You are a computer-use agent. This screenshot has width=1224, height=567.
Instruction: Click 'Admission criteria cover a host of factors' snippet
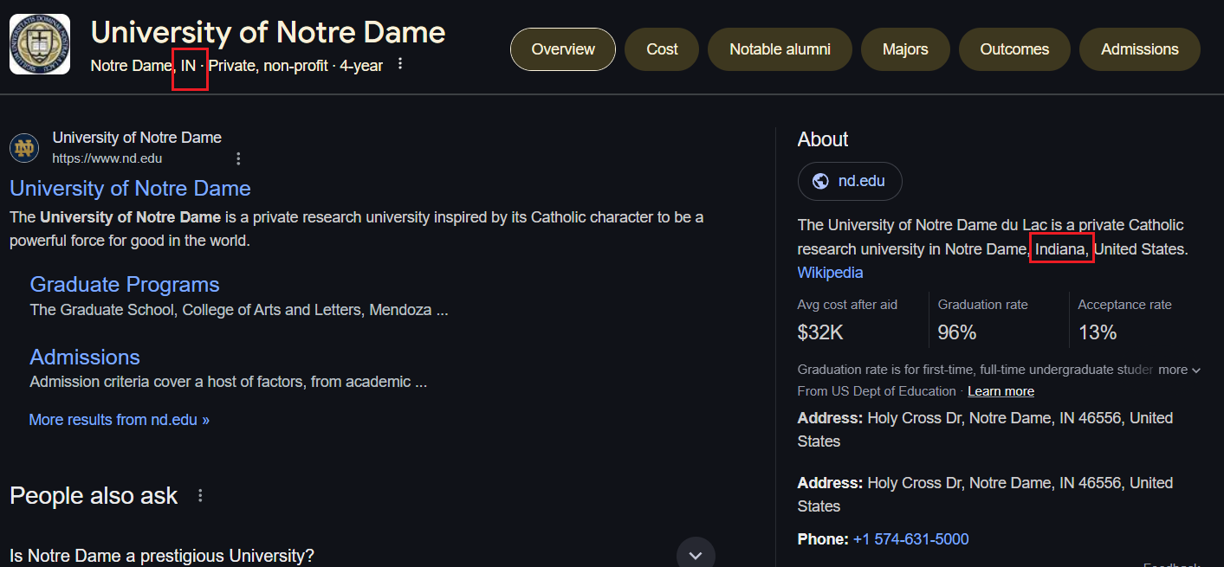coord(229,382)
